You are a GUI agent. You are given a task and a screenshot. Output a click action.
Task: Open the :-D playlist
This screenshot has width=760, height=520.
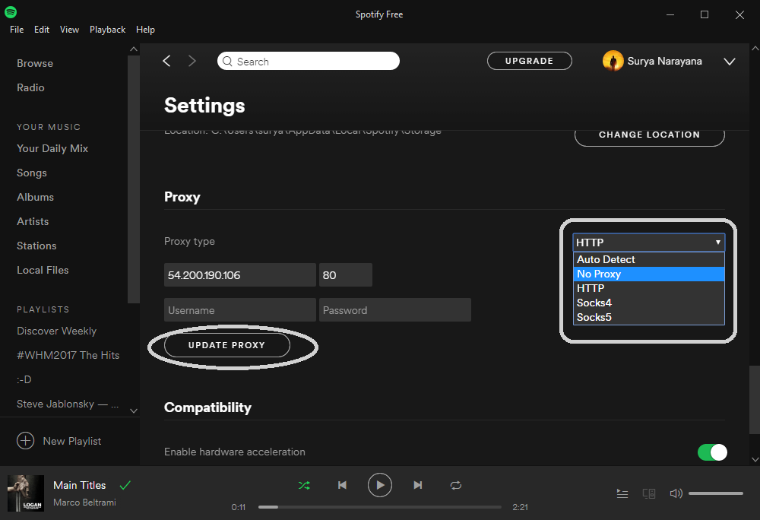coord(24,379)
